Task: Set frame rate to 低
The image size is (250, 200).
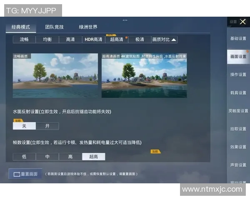Action: click(x=24, y=157)
